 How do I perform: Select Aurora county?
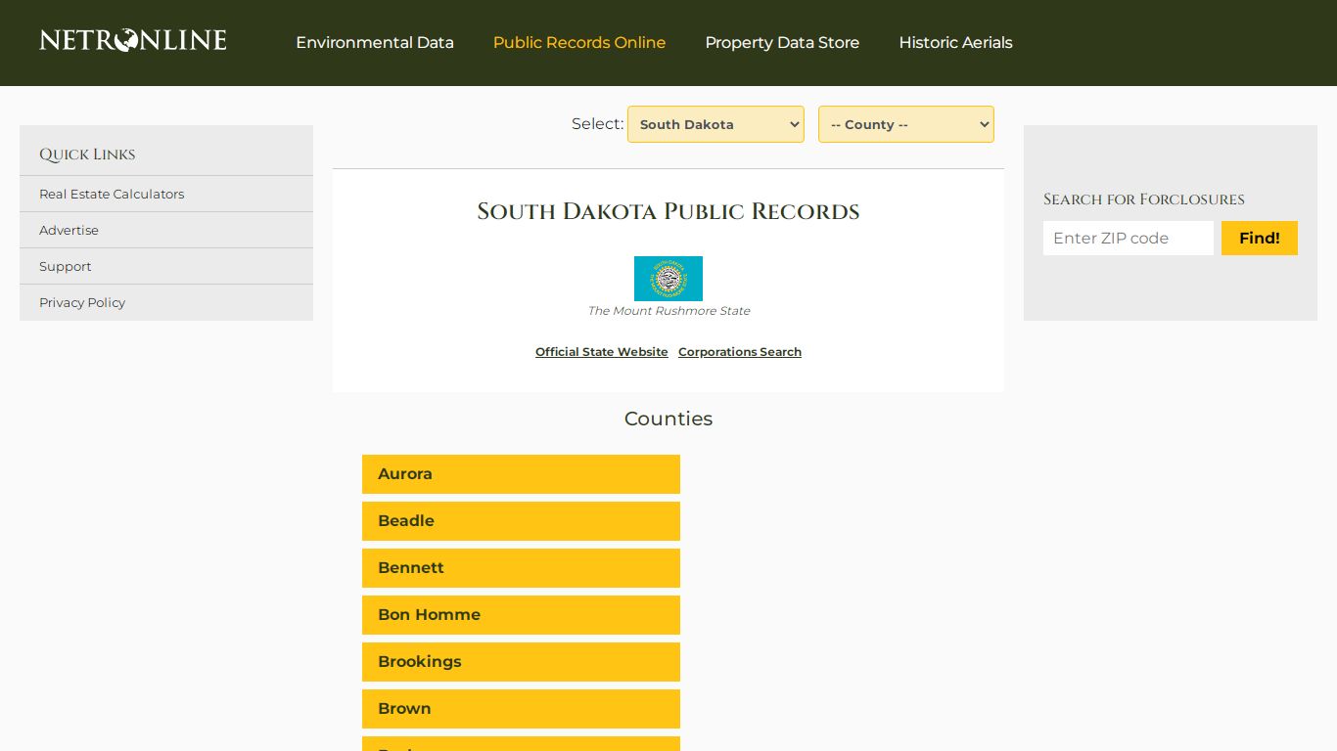[x=521, y=474]
